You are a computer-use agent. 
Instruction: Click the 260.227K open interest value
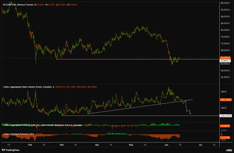60,87
